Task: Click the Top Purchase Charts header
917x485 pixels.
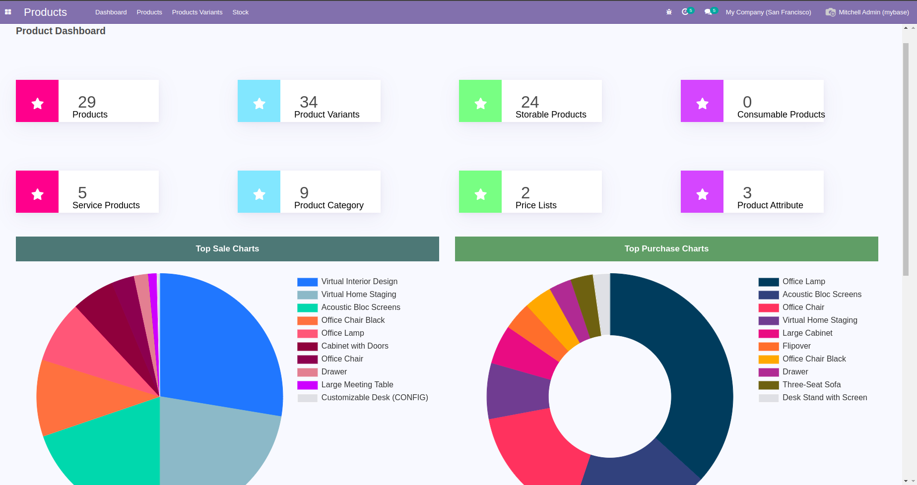Action: coord(666,249)
